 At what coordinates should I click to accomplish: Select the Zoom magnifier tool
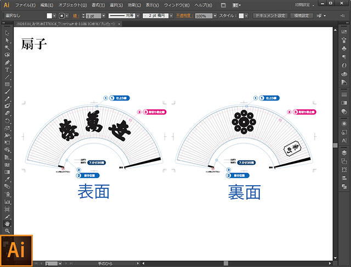(x=7, y=231)
